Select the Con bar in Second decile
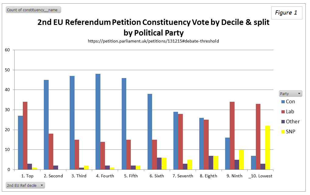Screen dimensions: 310x195 point(46,125)
